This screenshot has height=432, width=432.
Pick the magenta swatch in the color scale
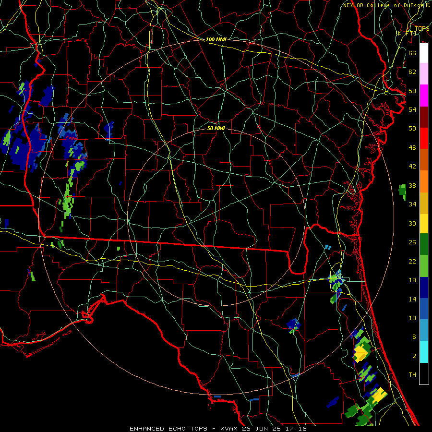pos(424,96)
